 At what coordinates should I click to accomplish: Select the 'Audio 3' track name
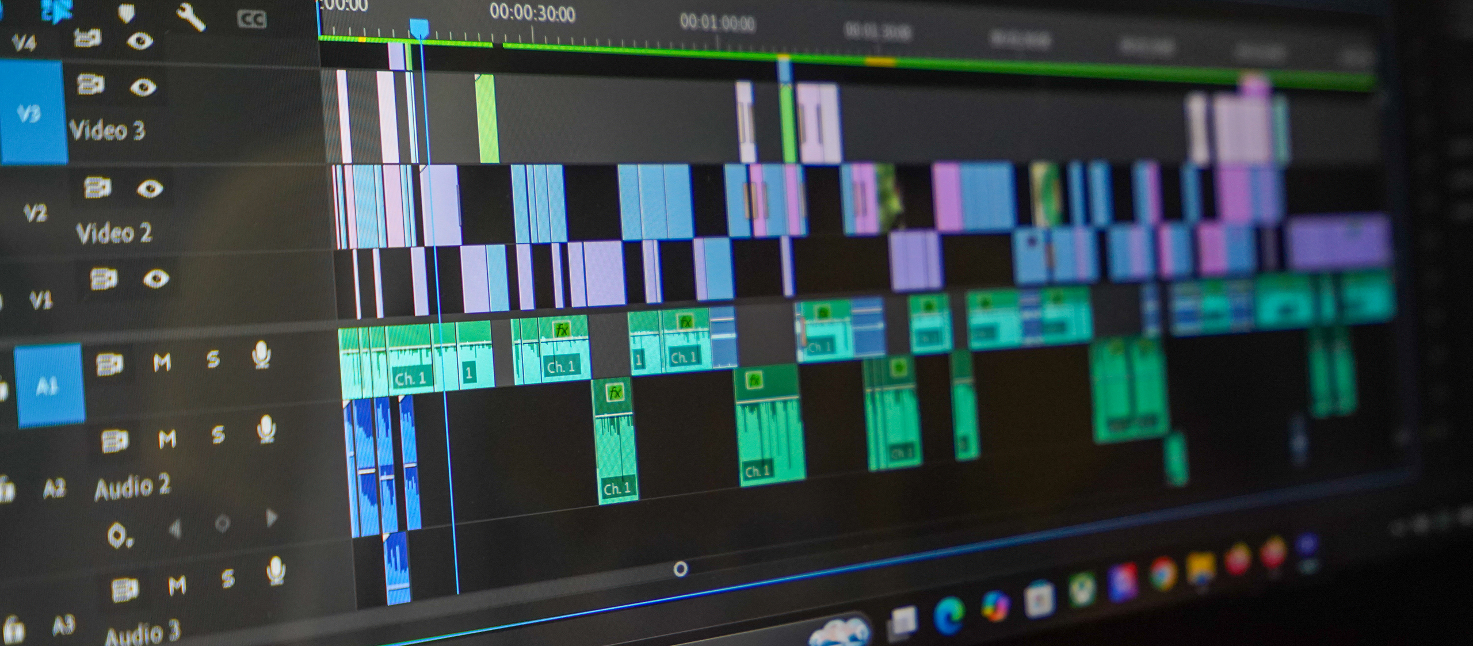coord(143,633)
